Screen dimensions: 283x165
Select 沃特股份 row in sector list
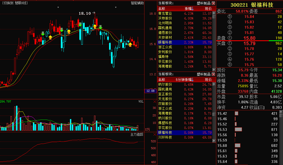[165, 18]
